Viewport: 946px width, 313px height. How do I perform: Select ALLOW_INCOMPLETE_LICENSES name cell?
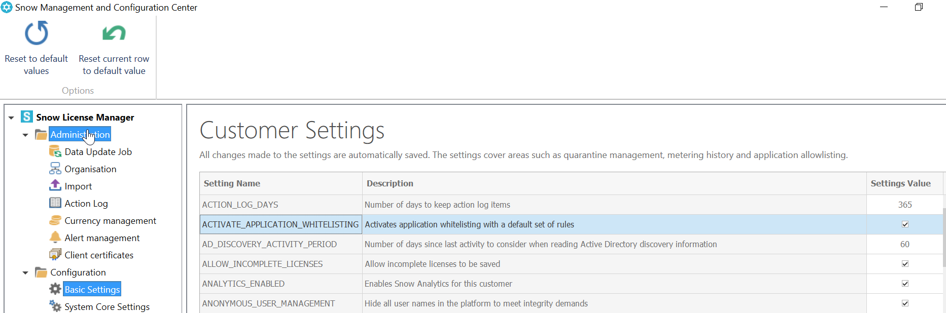[281, 264]
